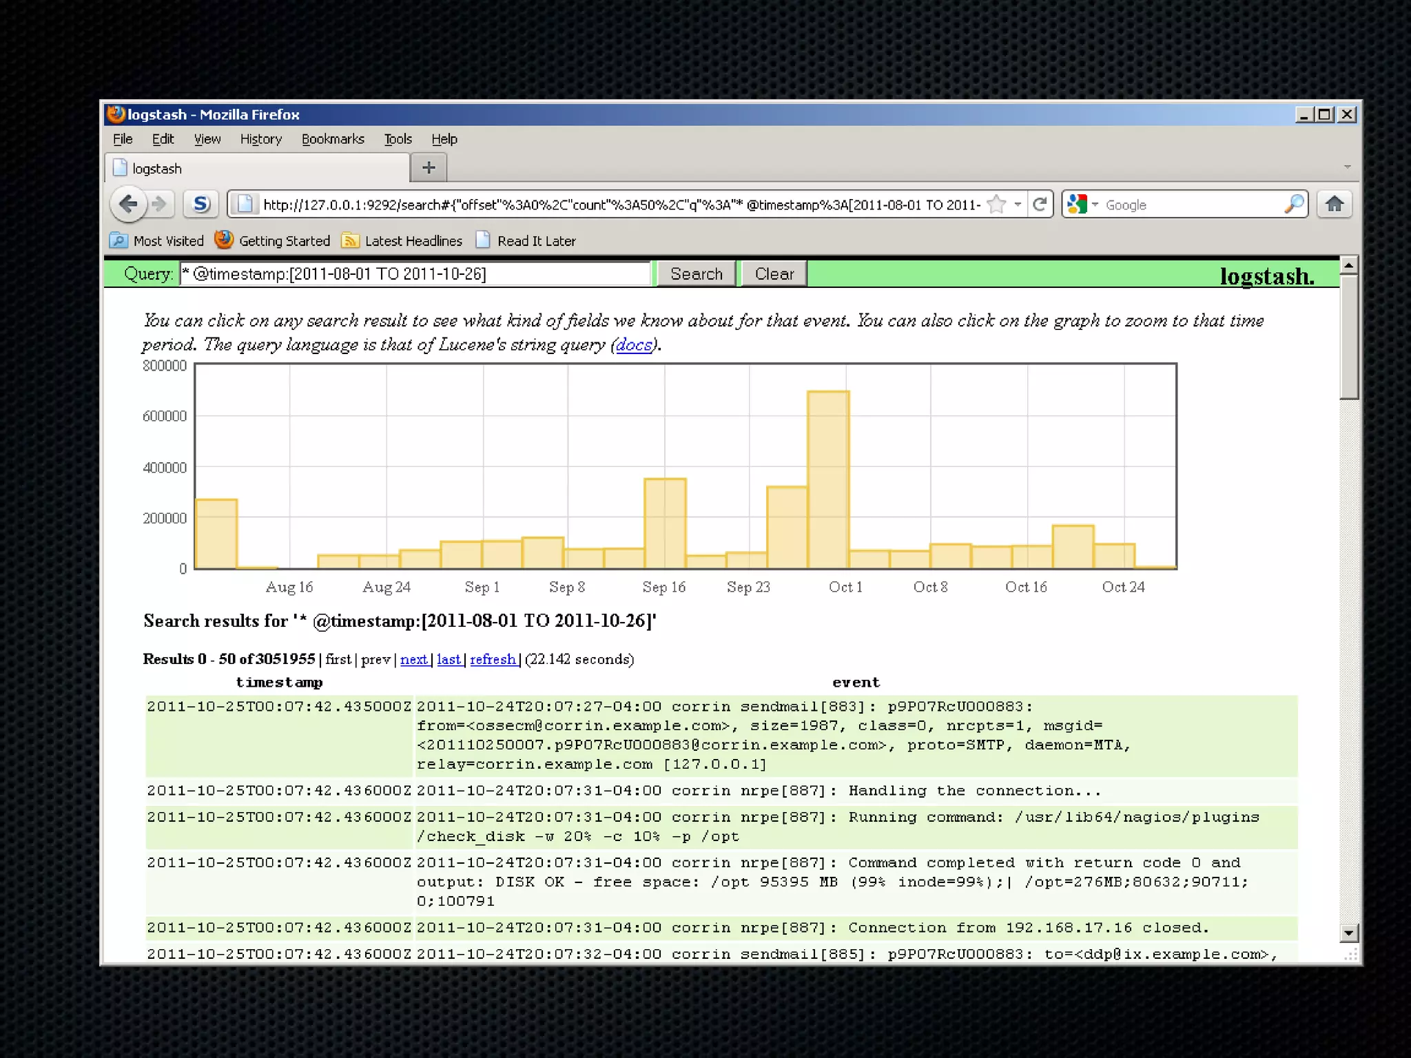
Task: Expand the URL history dropdown arrow
Action: click(x=1018, y=205)
